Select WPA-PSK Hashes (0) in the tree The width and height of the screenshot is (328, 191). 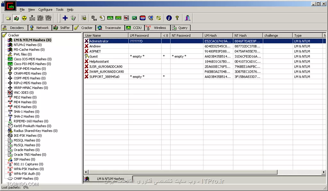29,169
